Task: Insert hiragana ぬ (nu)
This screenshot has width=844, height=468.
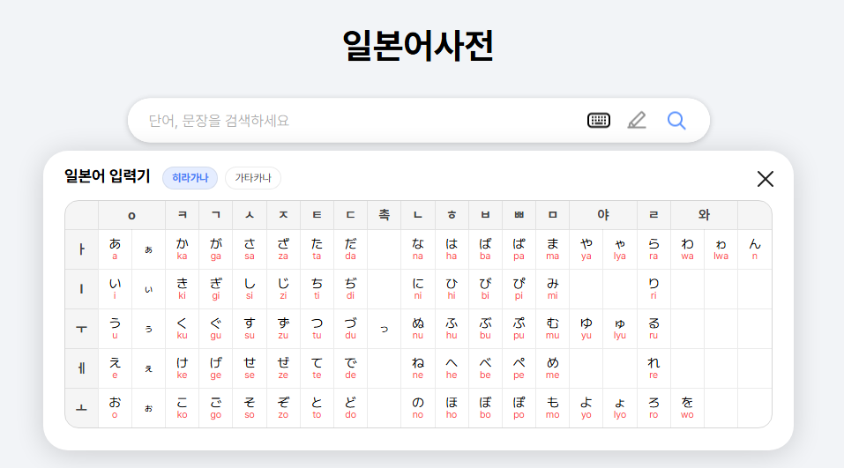Action: click(x=418, y=329)
